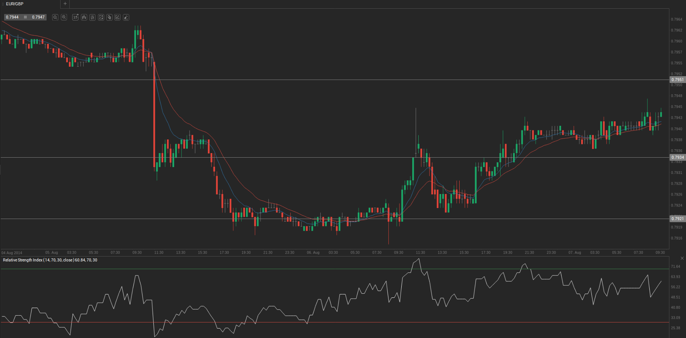This screenshot has width=686, height=338.
Task: Grab the drag handle left of EUR/GBP
Action: point(3,4)
